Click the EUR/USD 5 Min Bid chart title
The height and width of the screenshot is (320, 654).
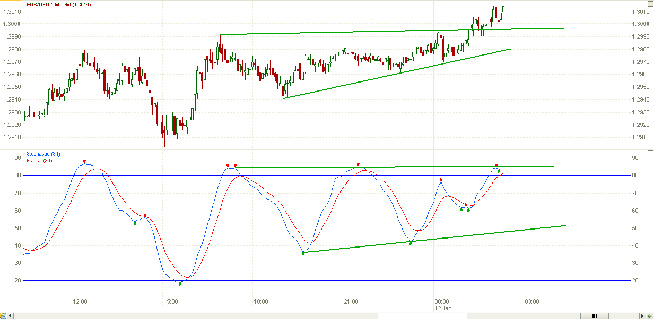point(58,5)
